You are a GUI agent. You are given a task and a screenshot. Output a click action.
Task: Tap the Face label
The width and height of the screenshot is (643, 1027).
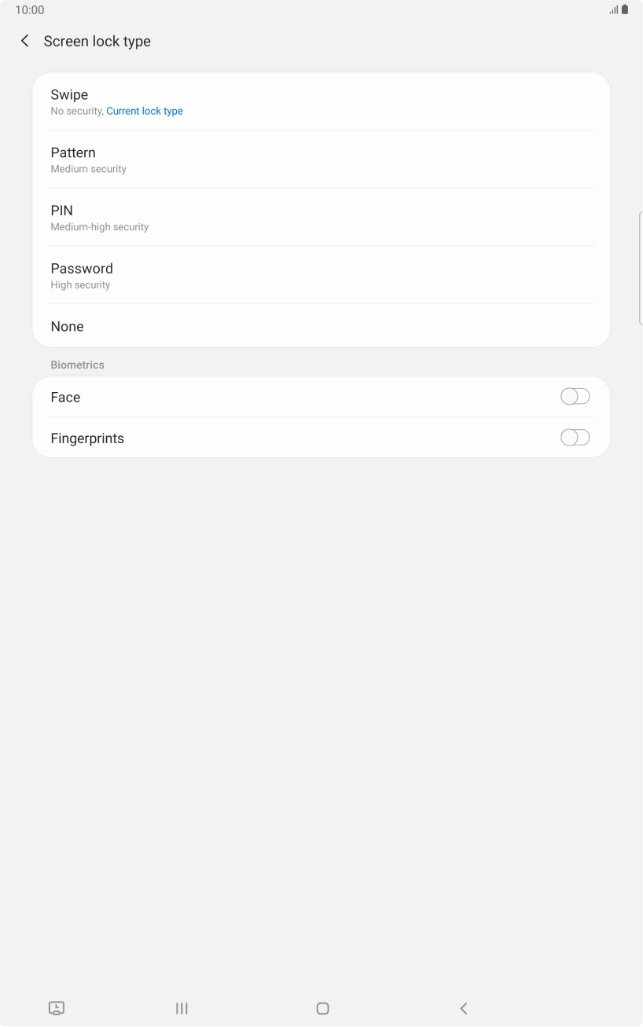click(66, 398)
